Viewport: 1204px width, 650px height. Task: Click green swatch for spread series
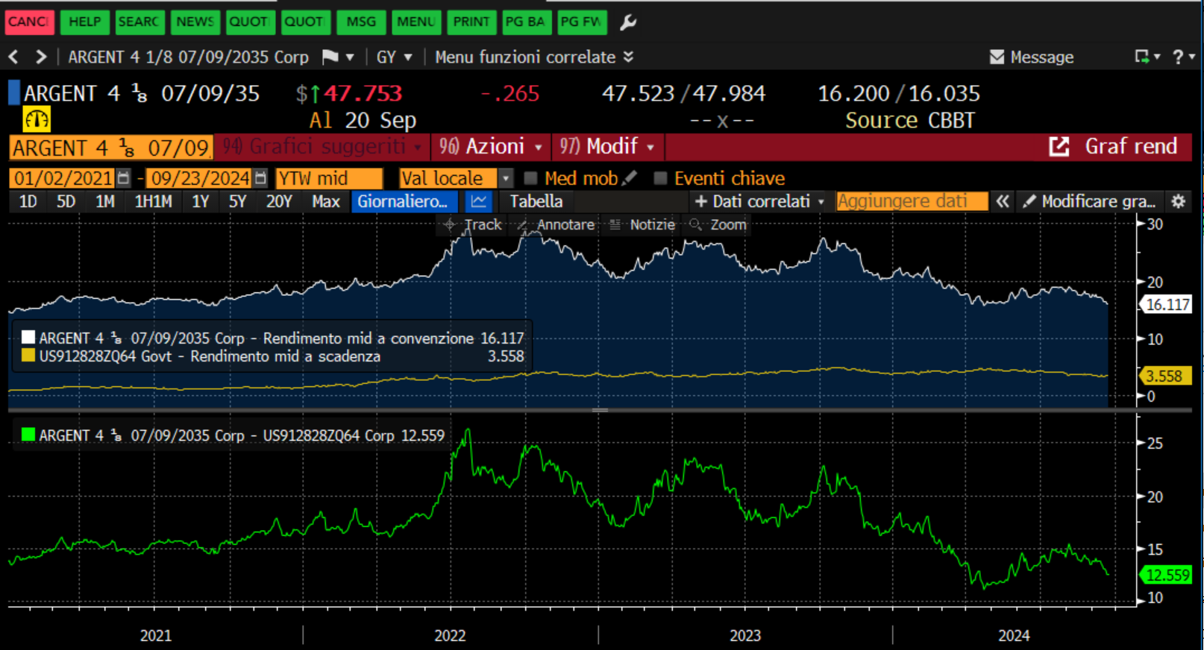28,435
